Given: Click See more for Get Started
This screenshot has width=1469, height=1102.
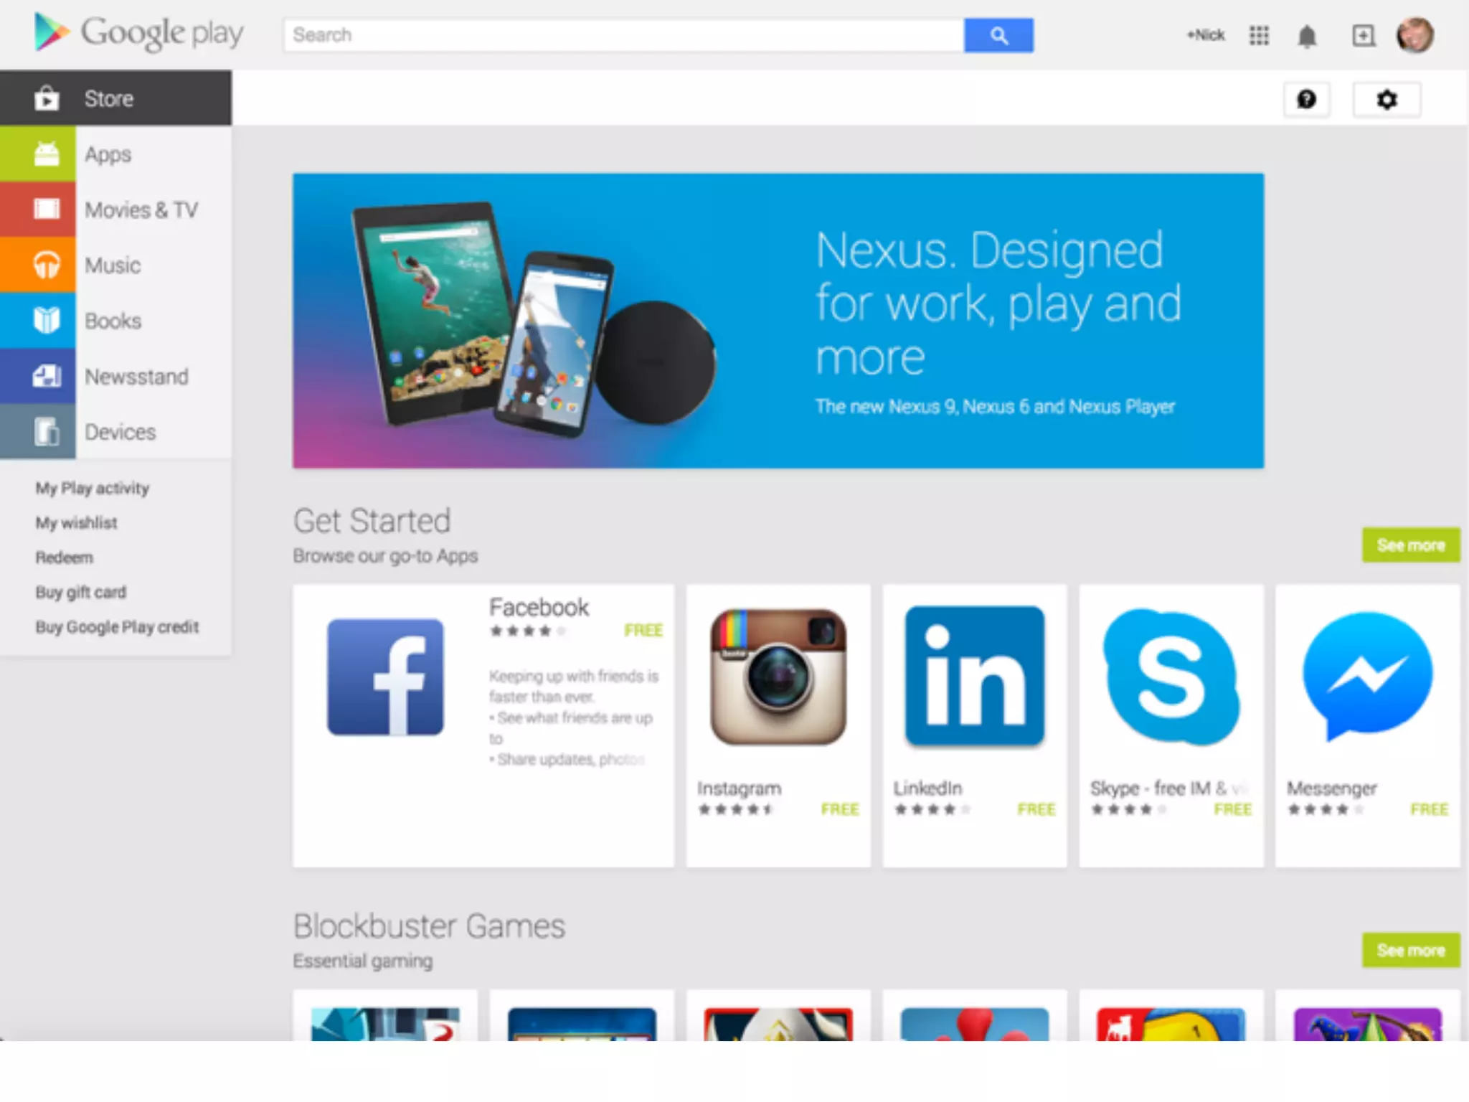Looking at the screenshot, I should click(1411, 545).
